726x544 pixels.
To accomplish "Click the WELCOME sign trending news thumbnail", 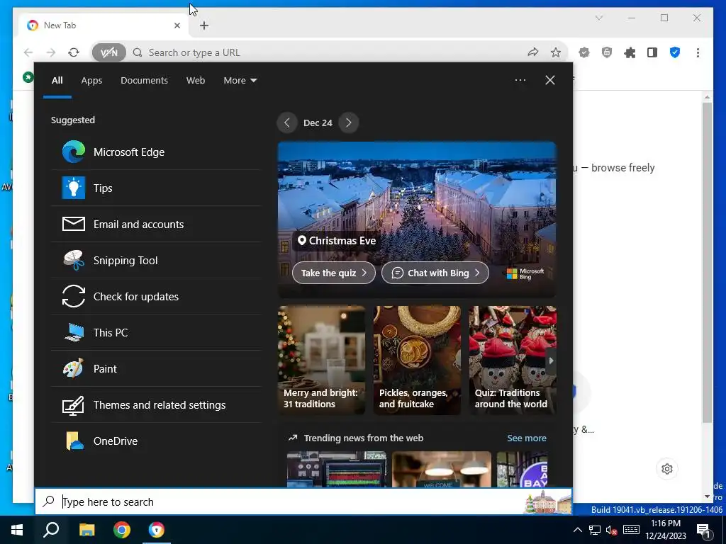I will [441, 469].
